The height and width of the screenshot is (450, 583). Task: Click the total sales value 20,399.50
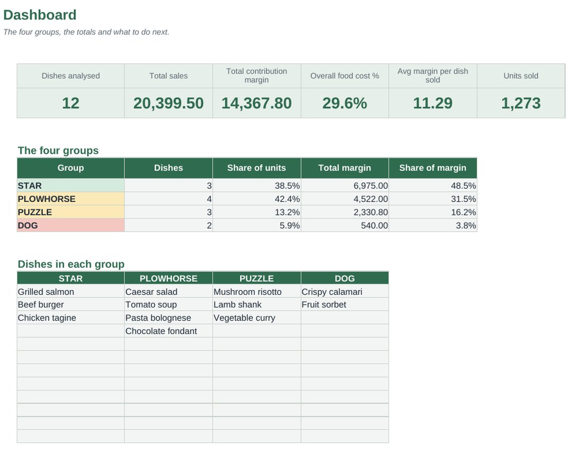[x=169, y=103]
